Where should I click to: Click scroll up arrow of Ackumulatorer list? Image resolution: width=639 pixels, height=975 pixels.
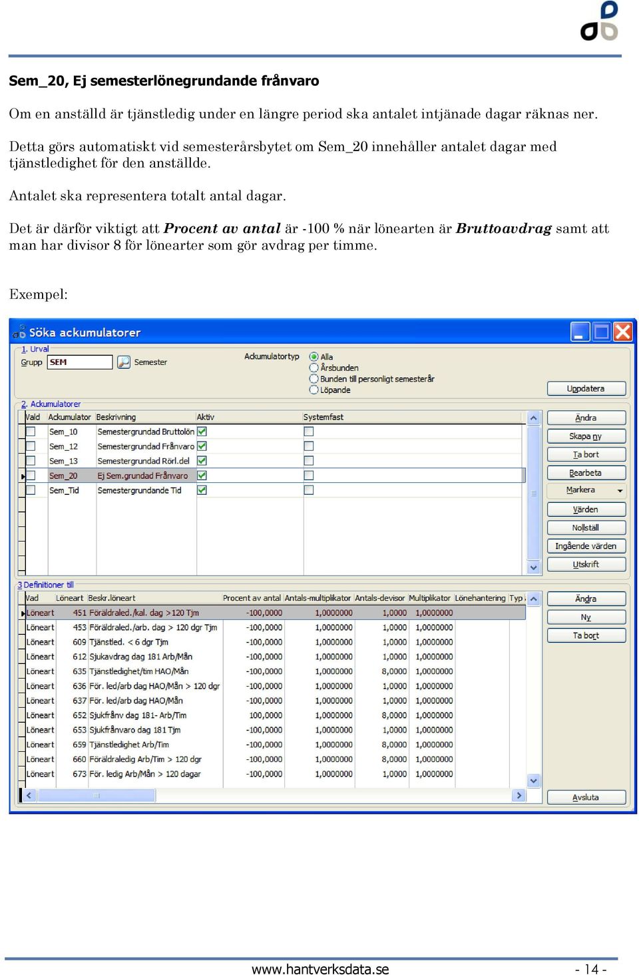534,418
